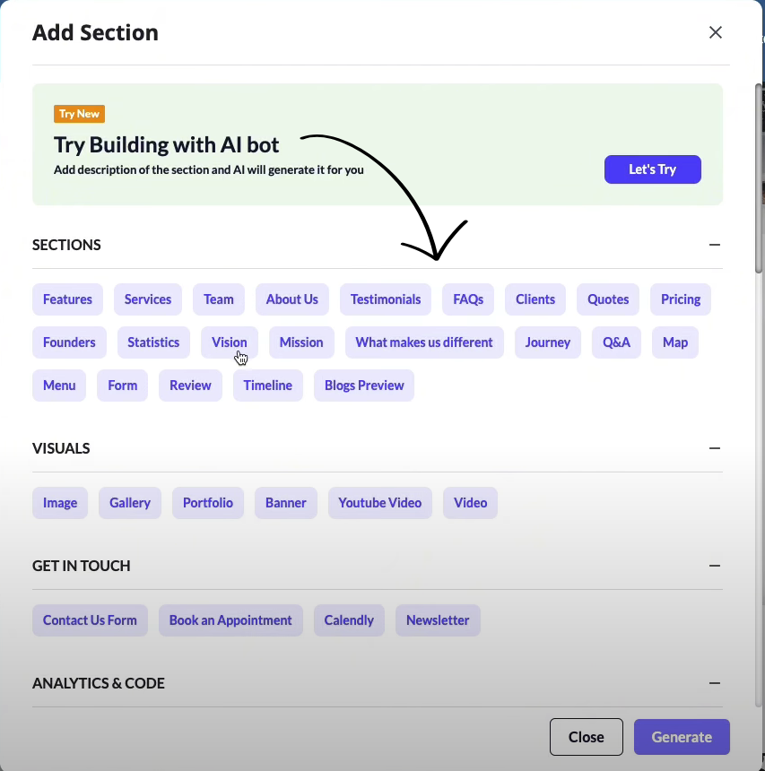Click the dialog's vertical scrollbar
765x771 pixels.
click(x=759, y=178)
